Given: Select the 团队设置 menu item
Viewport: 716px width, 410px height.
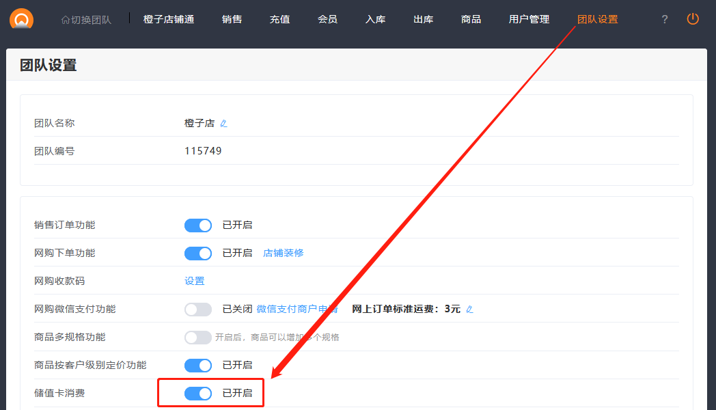Looking at the screenshot, I should [x=597, y=20].
